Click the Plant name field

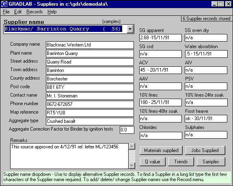90,53
